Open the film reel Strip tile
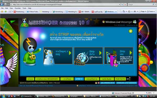The image size is (157, 98). coord(88,56)
